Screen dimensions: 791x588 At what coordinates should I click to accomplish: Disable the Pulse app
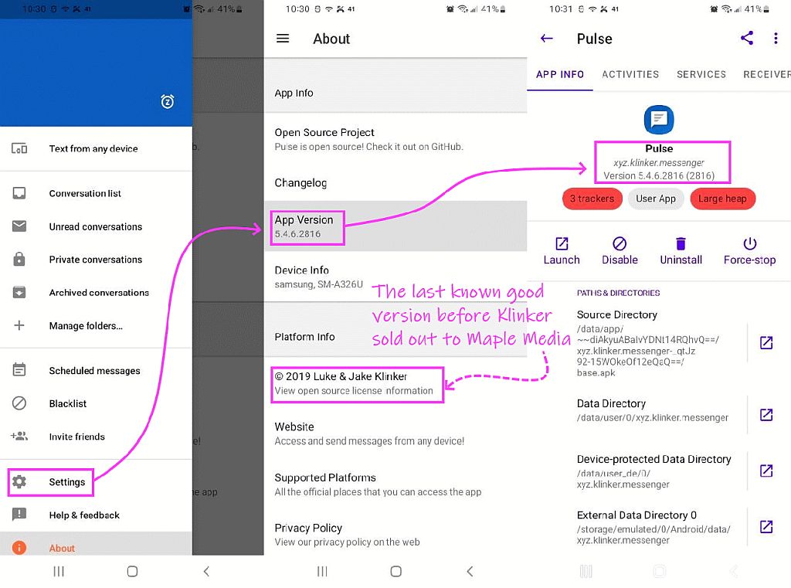620,251
